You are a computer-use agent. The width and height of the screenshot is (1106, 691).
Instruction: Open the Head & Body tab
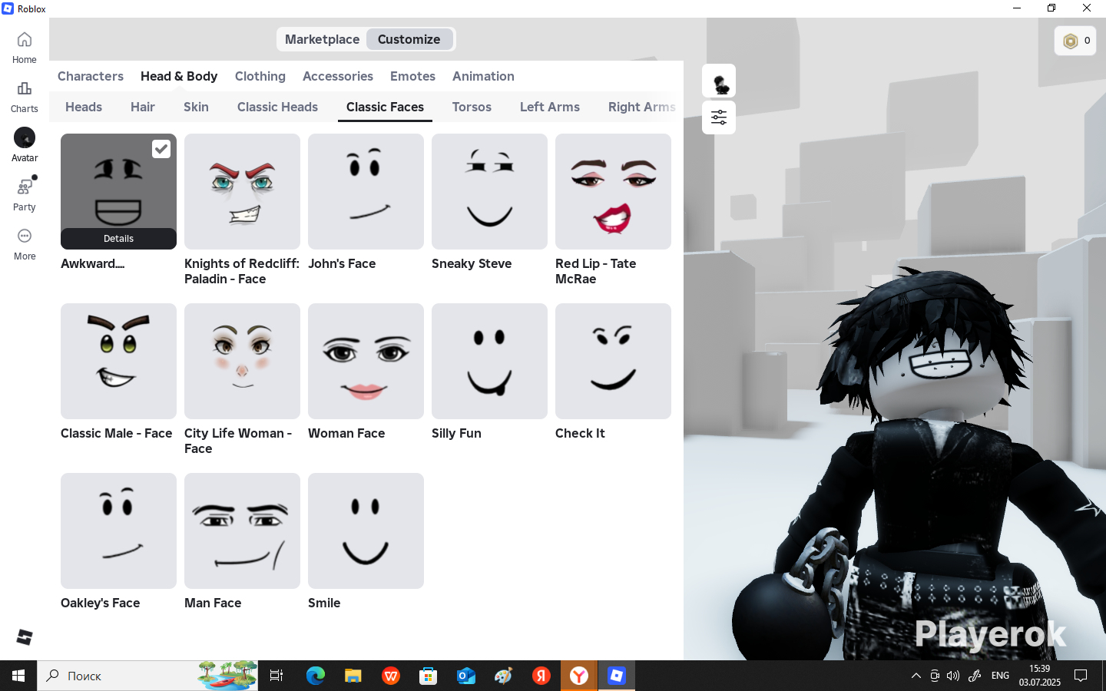pos(179,76)
